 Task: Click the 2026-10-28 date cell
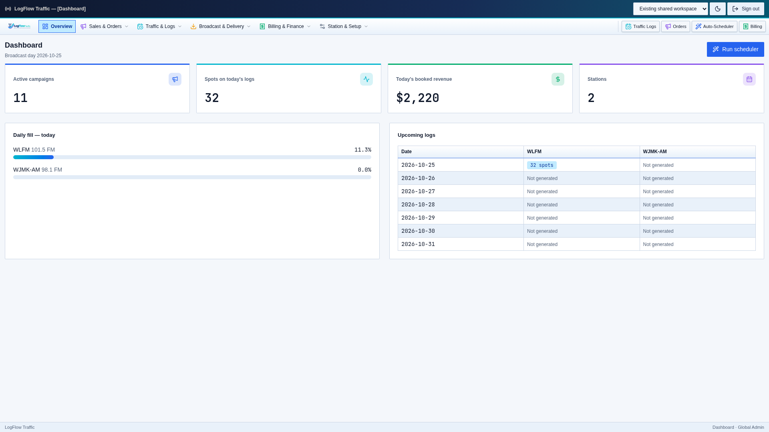click(461, 205)
